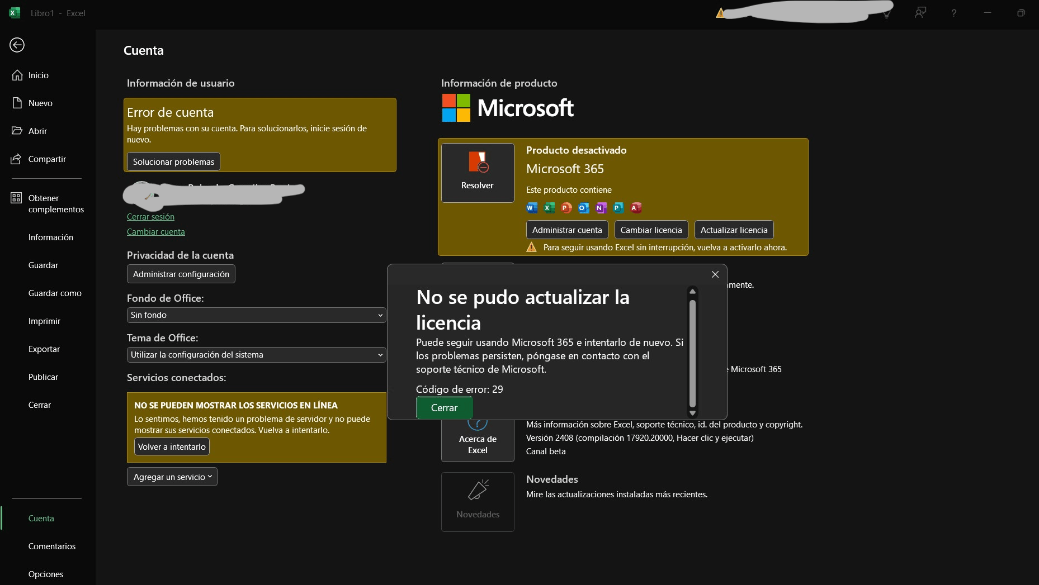
Task: Click the 'Código de error: 29' text
Action: point(459,389)
